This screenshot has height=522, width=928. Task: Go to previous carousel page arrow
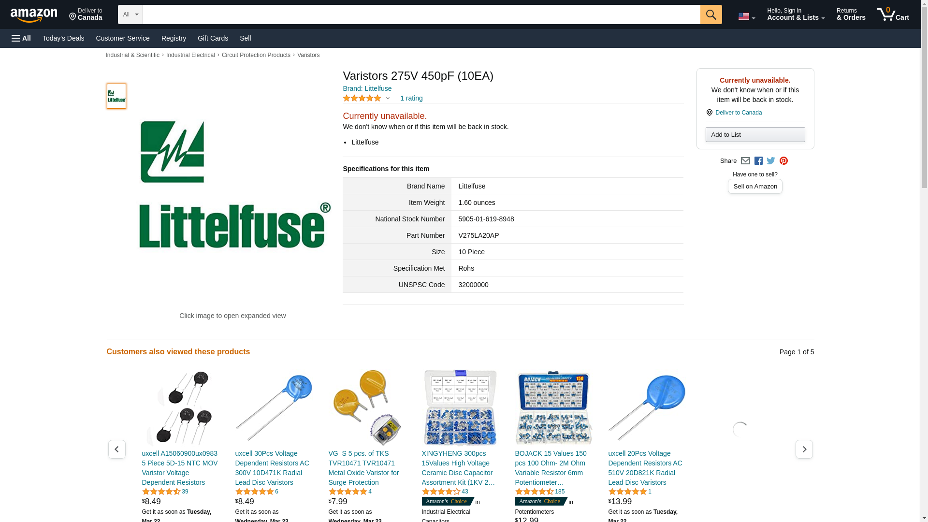click(x=116, y=449)
